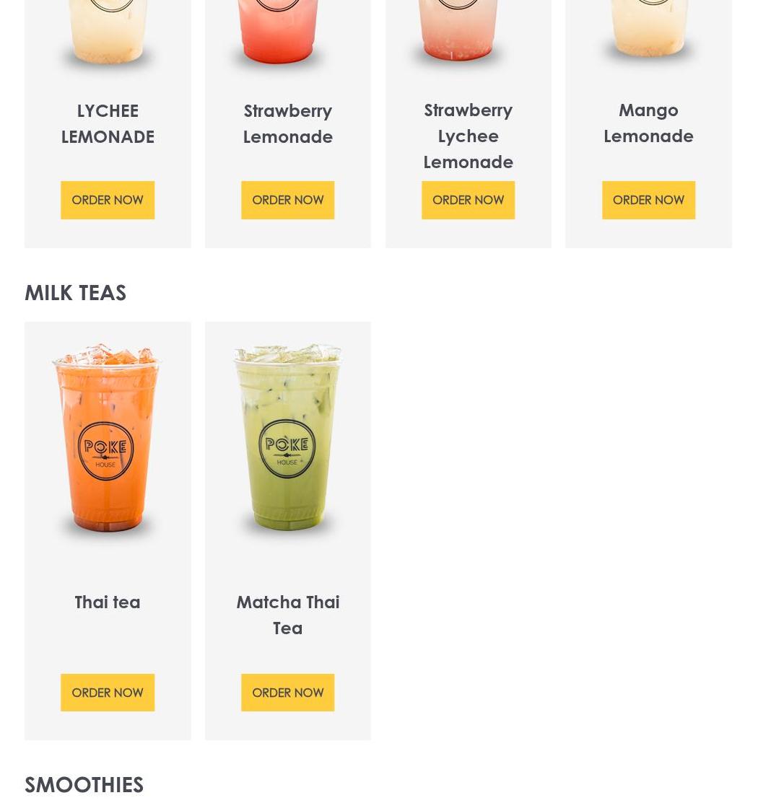Image resolution: width=758 pixels, height=803 pixels.
Task: Select the Lychee Lemonade cup image
Action: pyautogui.click(x=108, y=31)
